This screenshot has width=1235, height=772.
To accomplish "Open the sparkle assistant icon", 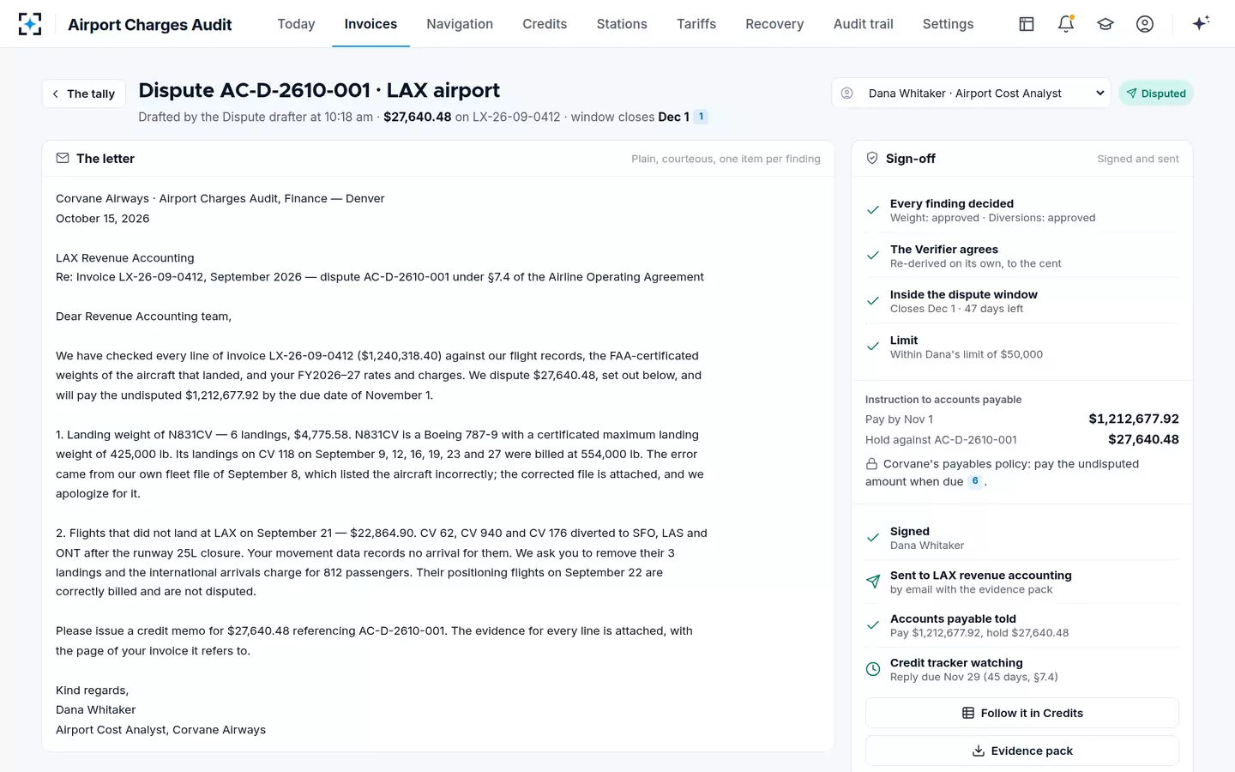I will point(1201,23).
